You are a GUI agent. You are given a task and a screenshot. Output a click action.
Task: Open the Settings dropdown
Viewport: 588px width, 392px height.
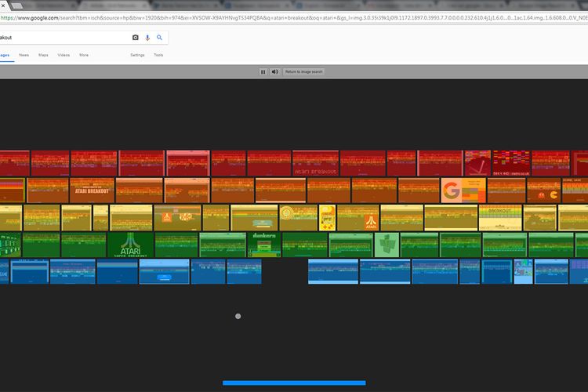137,55
